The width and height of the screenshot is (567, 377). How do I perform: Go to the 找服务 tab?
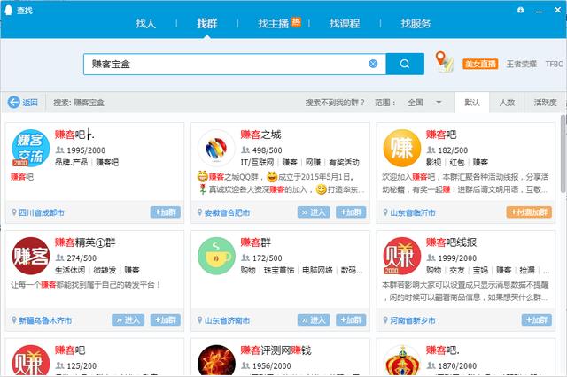tap(416, 24)
